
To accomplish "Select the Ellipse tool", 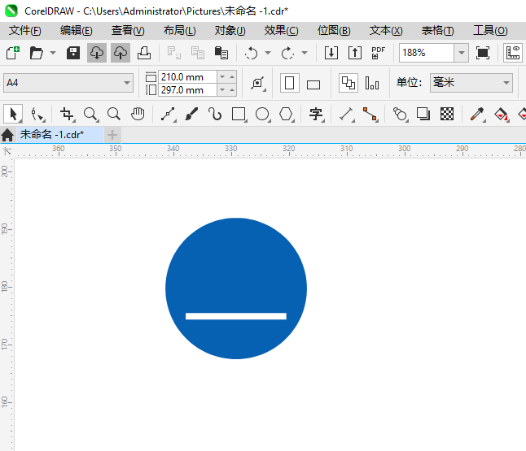I will [262, 114].
